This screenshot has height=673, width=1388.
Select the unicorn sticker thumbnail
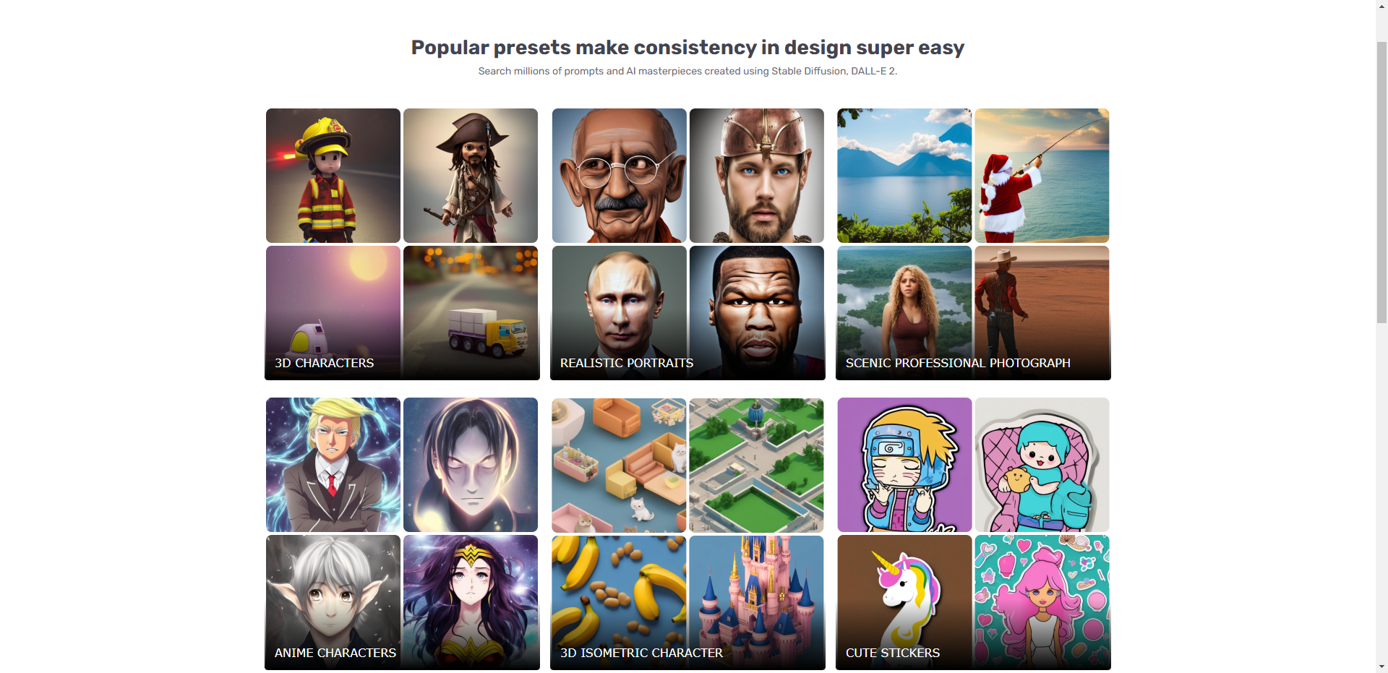point(904,602)
